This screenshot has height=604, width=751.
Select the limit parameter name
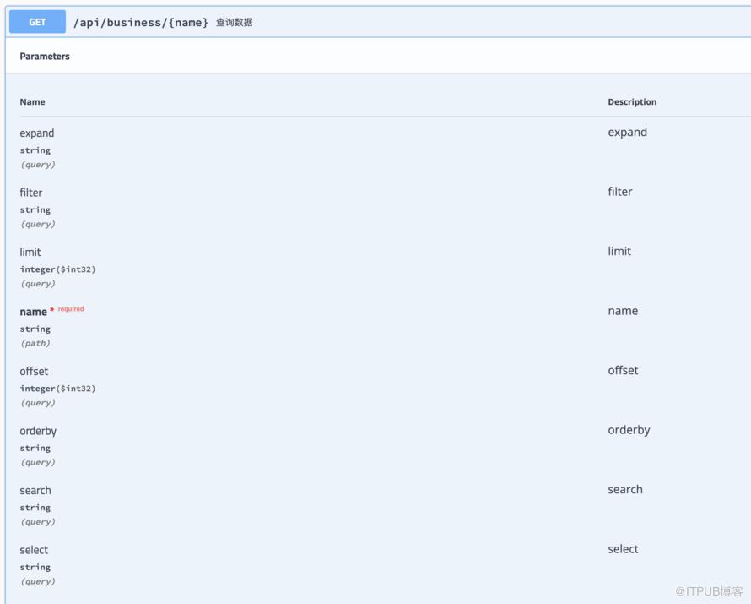[30, 252]
